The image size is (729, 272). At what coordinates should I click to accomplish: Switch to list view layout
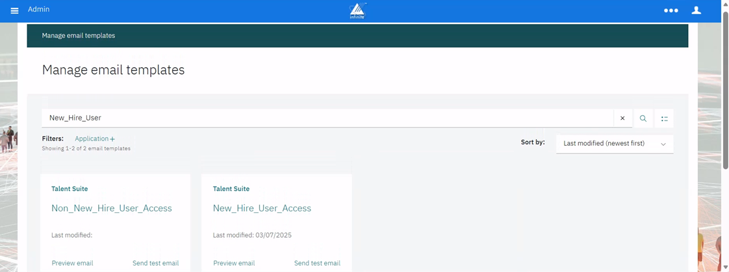(x=664, y=119)
